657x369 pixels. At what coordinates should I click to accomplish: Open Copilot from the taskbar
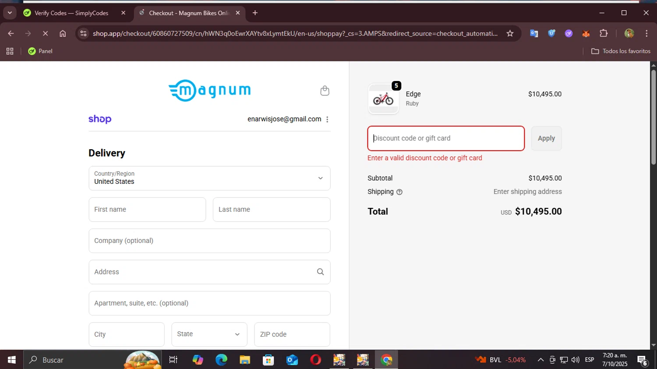tap(198, 360)
